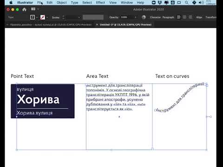Click the large 'Хорива' text
This screenshot has height=167, width=223.
38,99
